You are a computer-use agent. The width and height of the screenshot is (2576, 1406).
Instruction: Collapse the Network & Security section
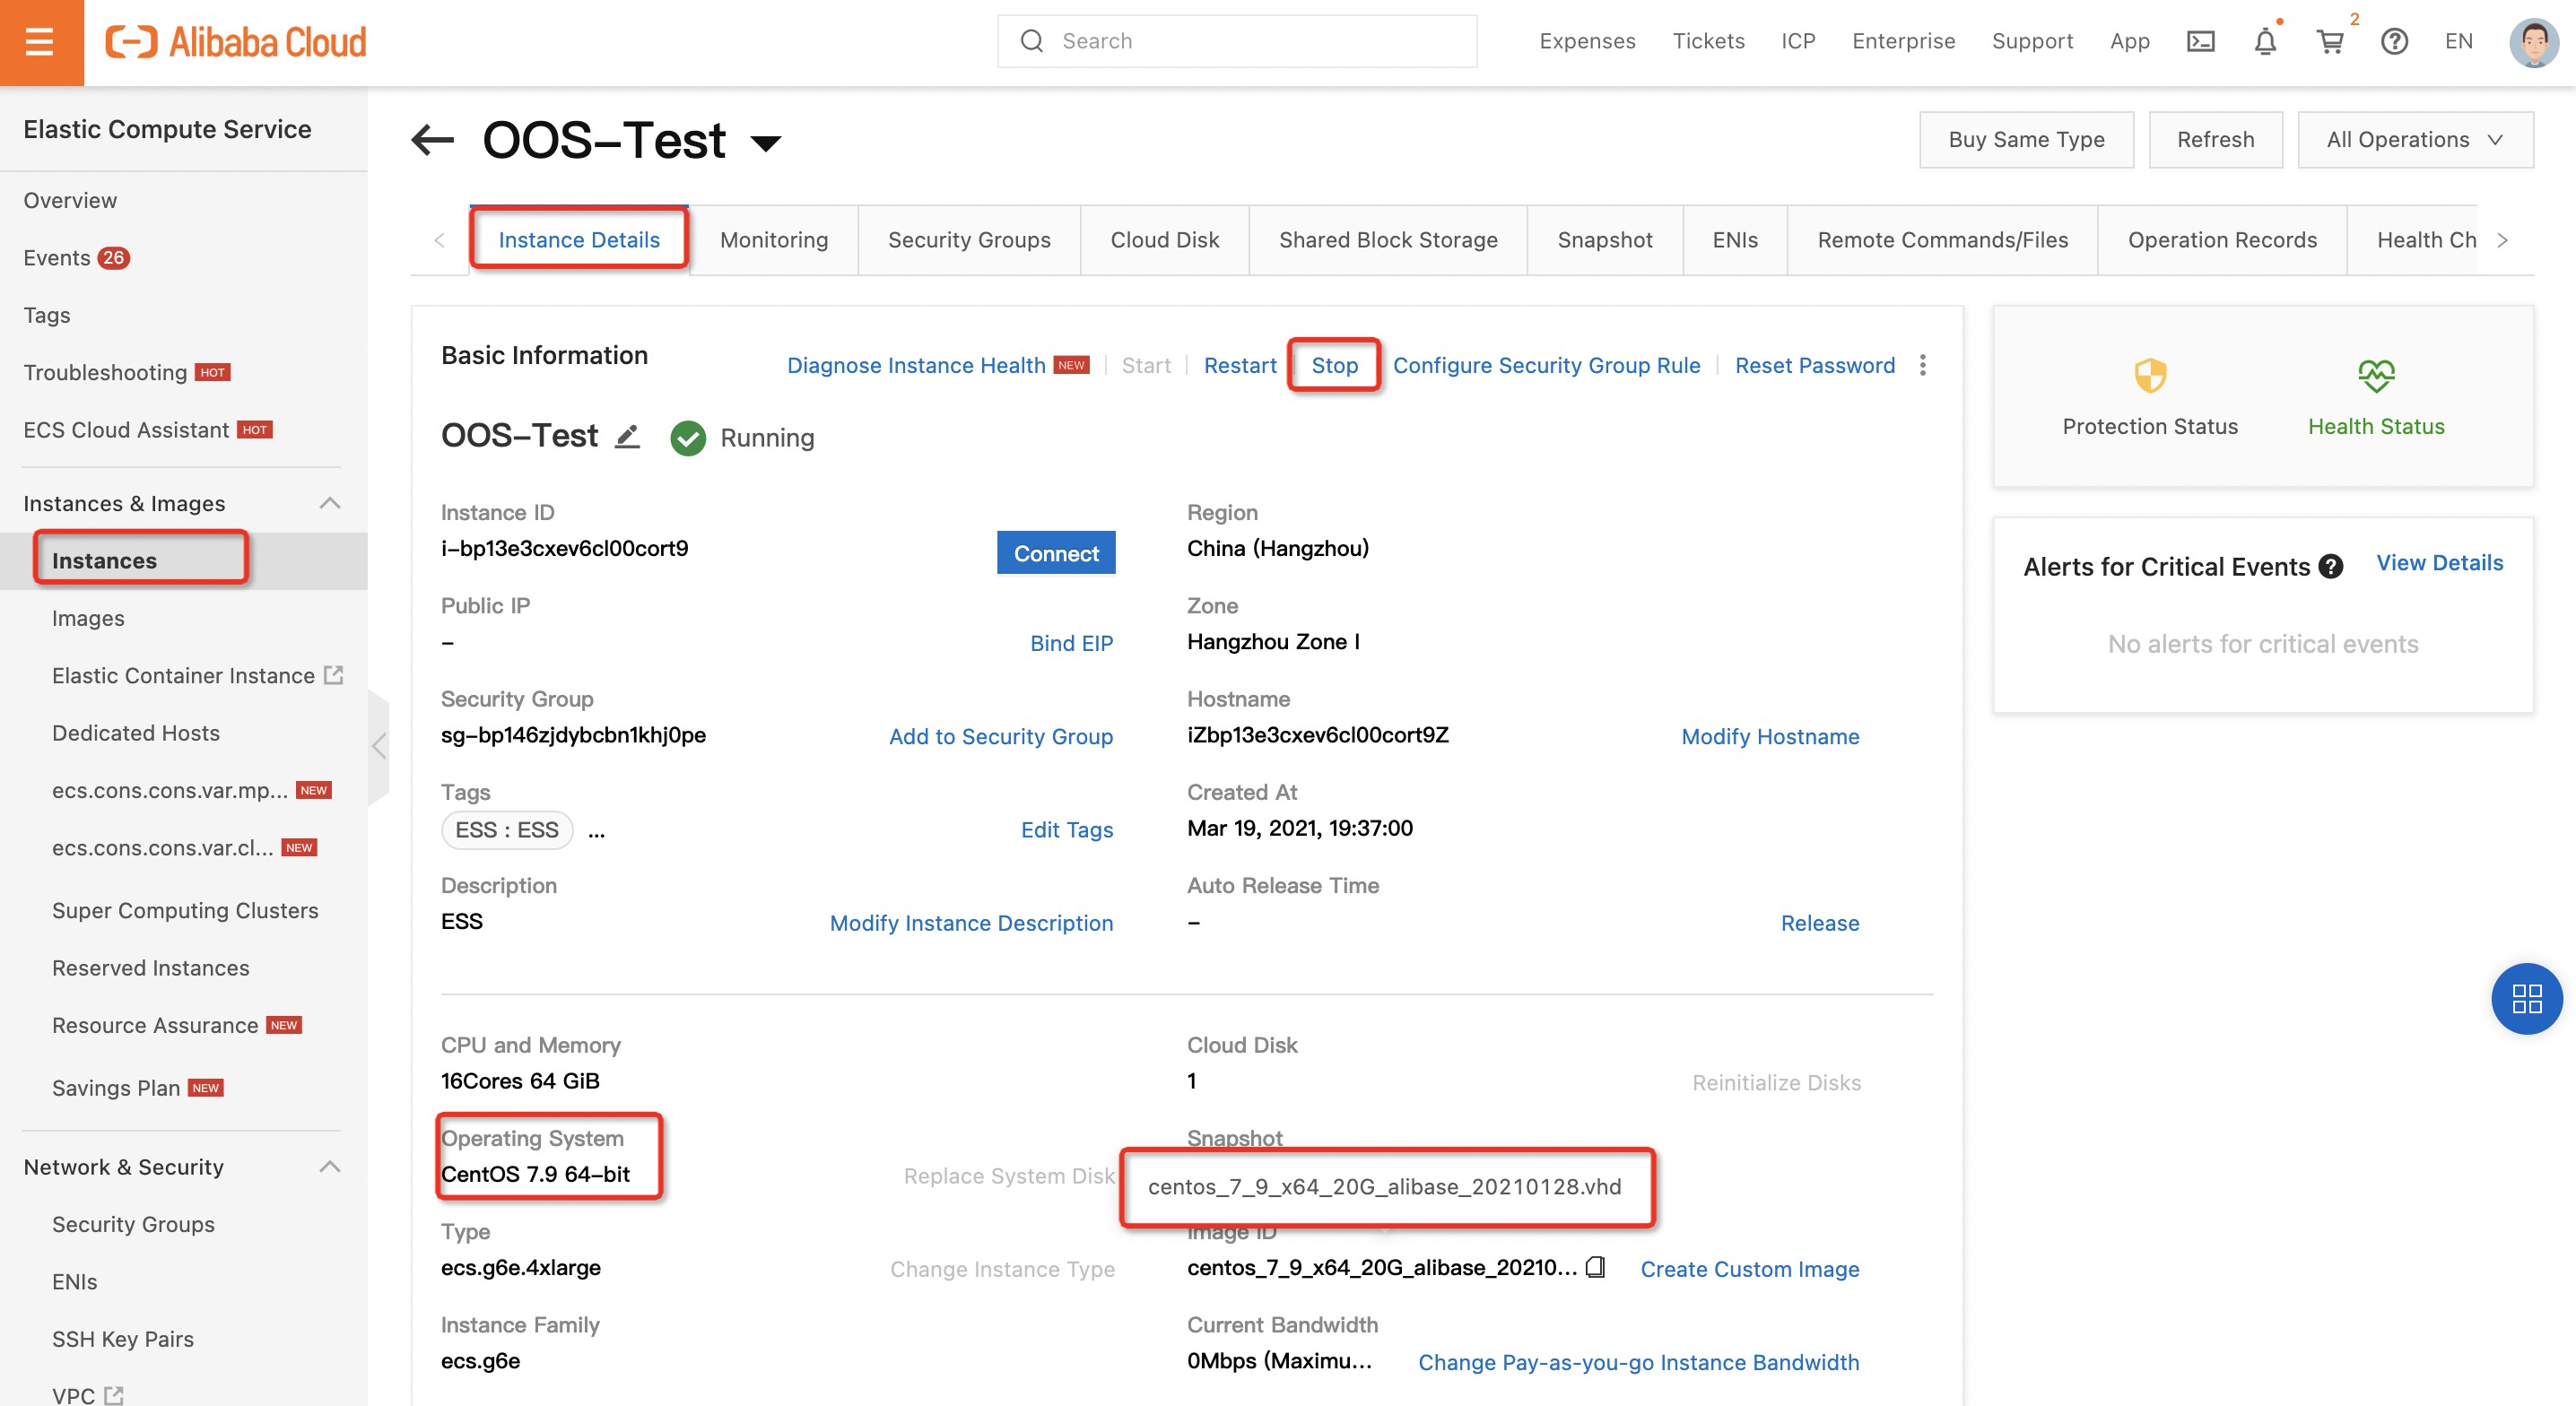[x=330, y=1167]
